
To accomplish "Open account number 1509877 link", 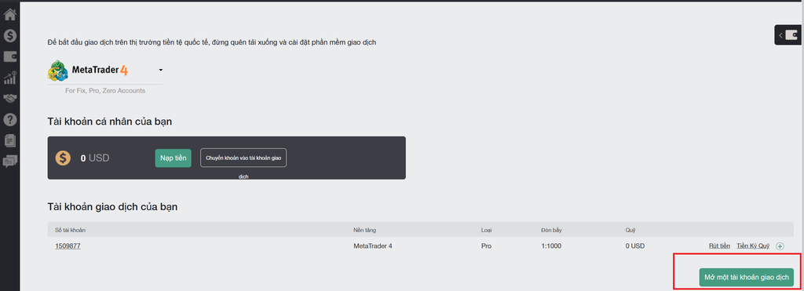I will point(68,246).
